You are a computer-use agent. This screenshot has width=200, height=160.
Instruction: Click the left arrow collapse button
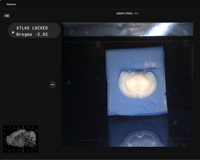53,85
